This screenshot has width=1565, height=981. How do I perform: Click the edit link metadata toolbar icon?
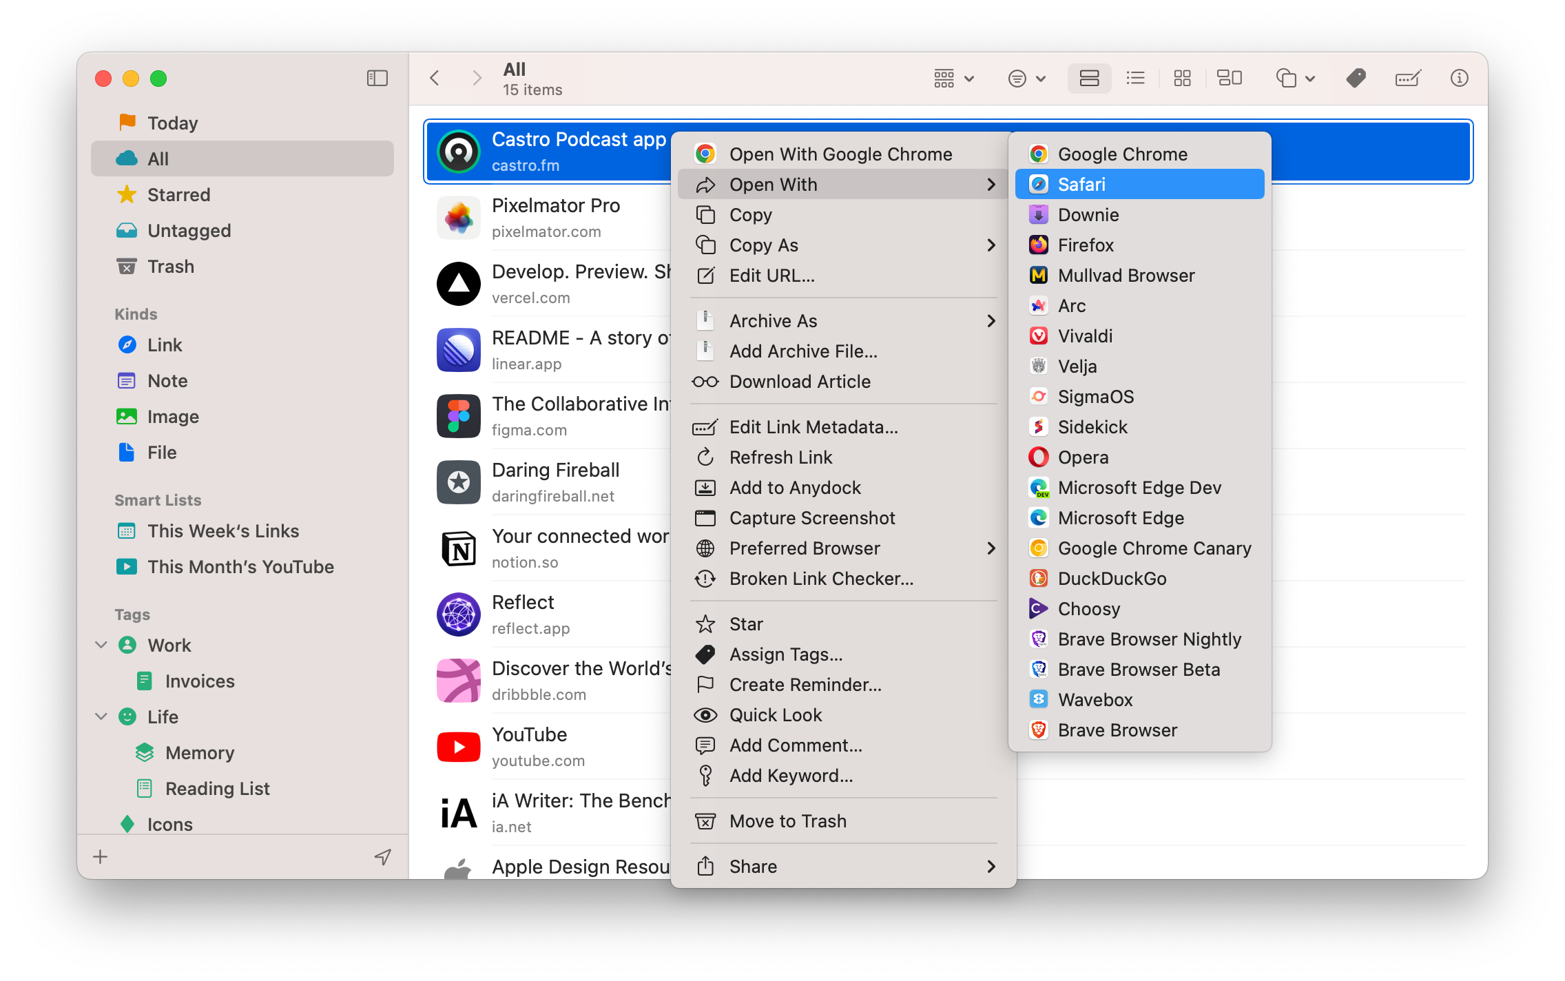pyautogui.click(x=1408, y=78)
